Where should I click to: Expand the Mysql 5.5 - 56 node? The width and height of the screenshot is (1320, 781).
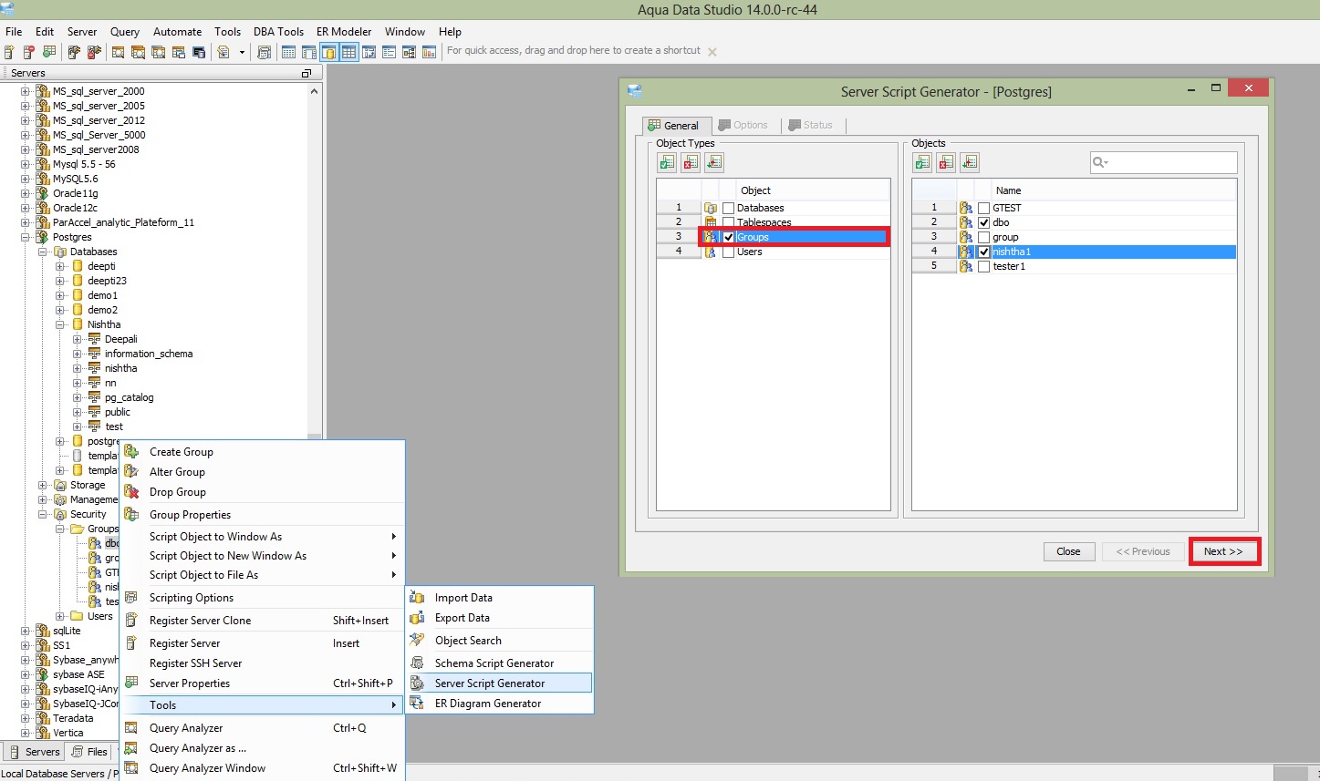point(26,164)
